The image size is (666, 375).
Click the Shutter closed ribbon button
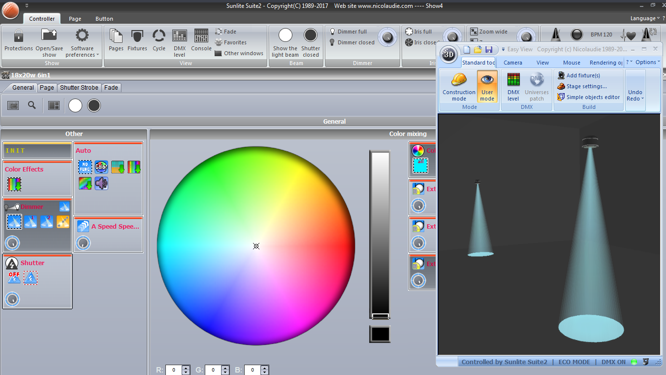[311, 42]
